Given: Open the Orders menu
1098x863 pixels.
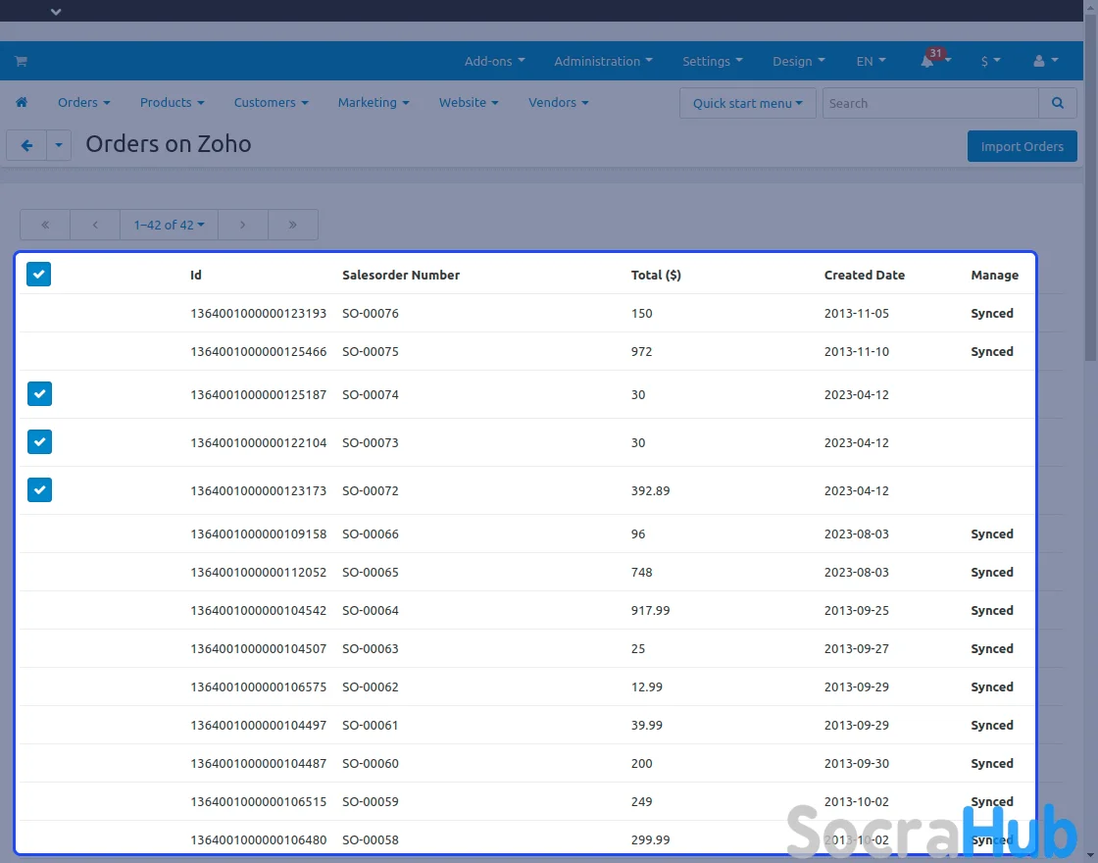Looking at the screenshot, I should click(83, 103).
